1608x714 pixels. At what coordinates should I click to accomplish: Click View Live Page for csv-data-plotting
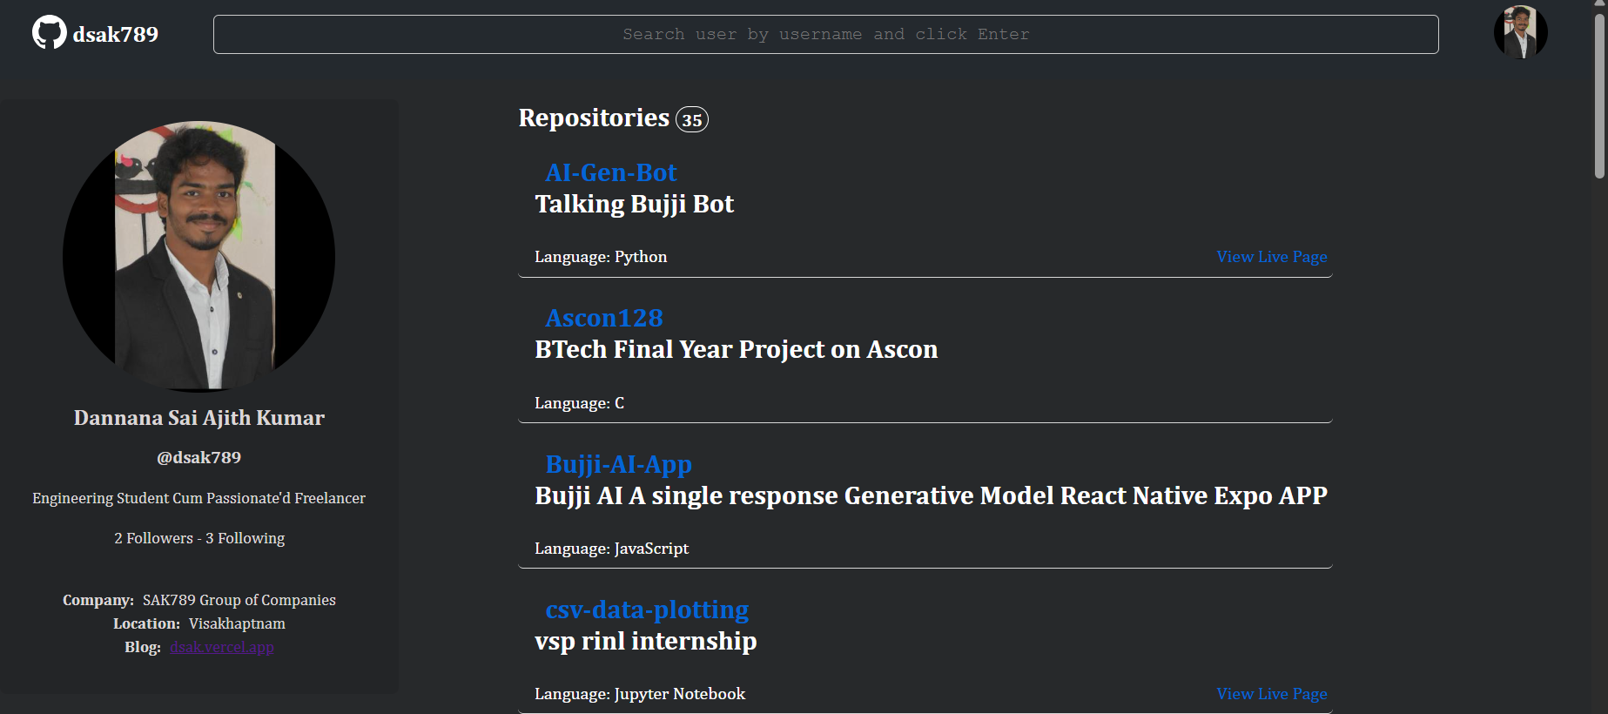[1271, 694]
